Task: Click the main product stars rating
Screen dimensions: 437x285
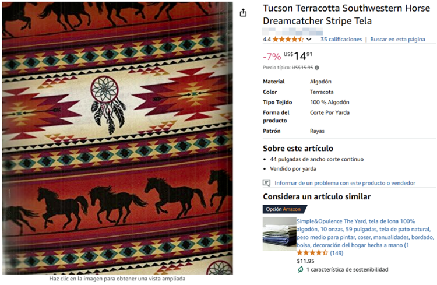Action: [x=288, y=39]
